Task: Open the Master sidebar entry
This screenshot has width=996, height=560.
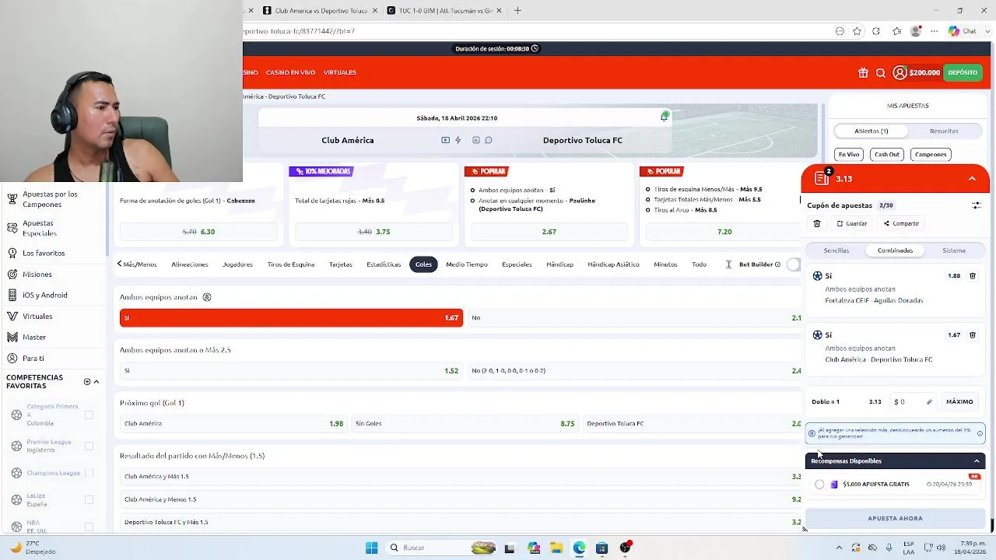Action: tap(34, 338)
